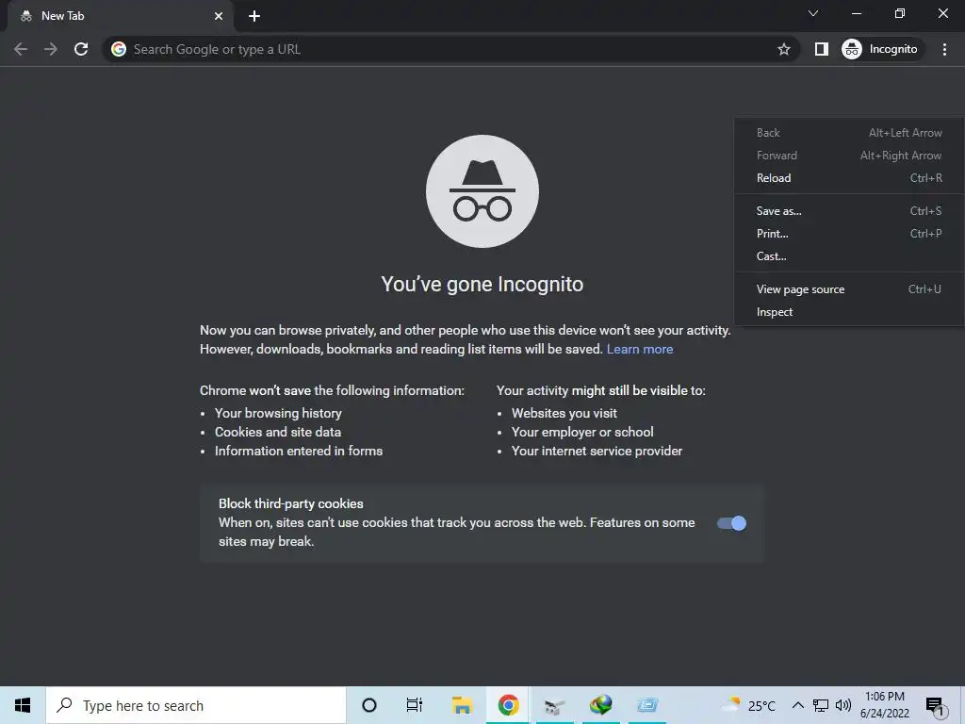
Task: Click the clock showing 1:06 PM
Action: [885, 705]
